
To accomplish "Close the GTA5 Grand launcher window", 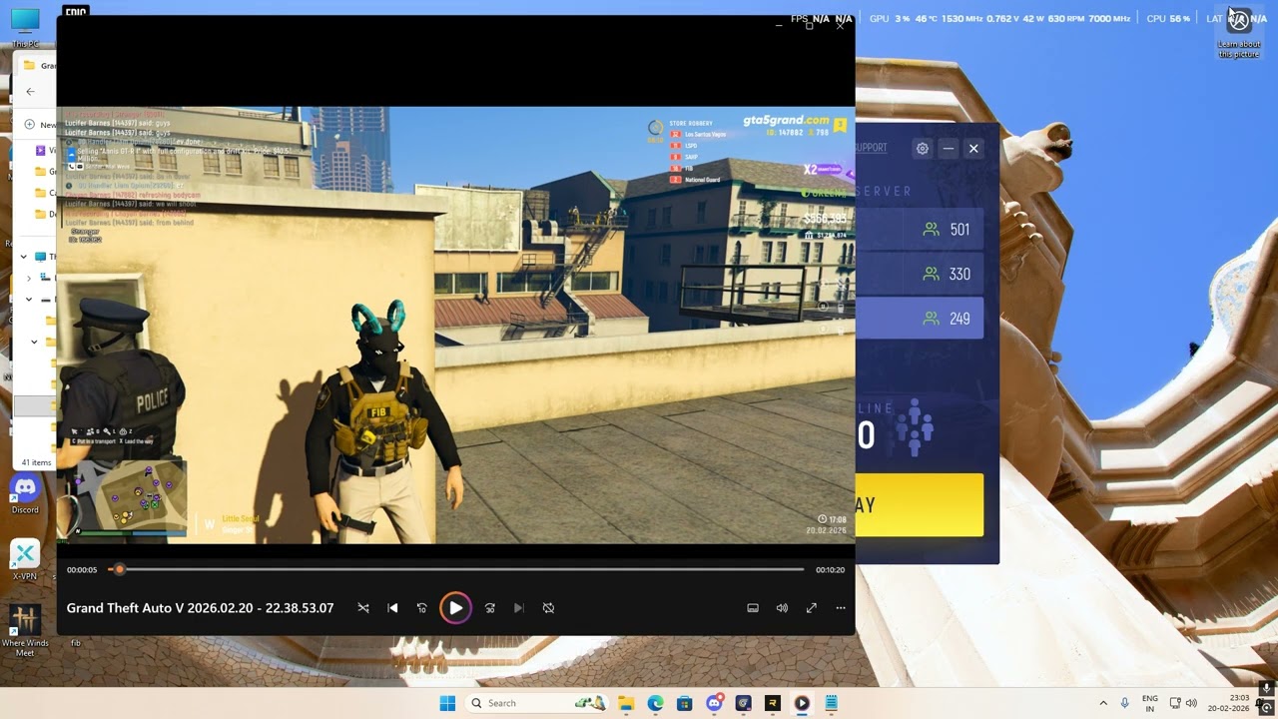I will pyautogui.click(x=973, y=149).
